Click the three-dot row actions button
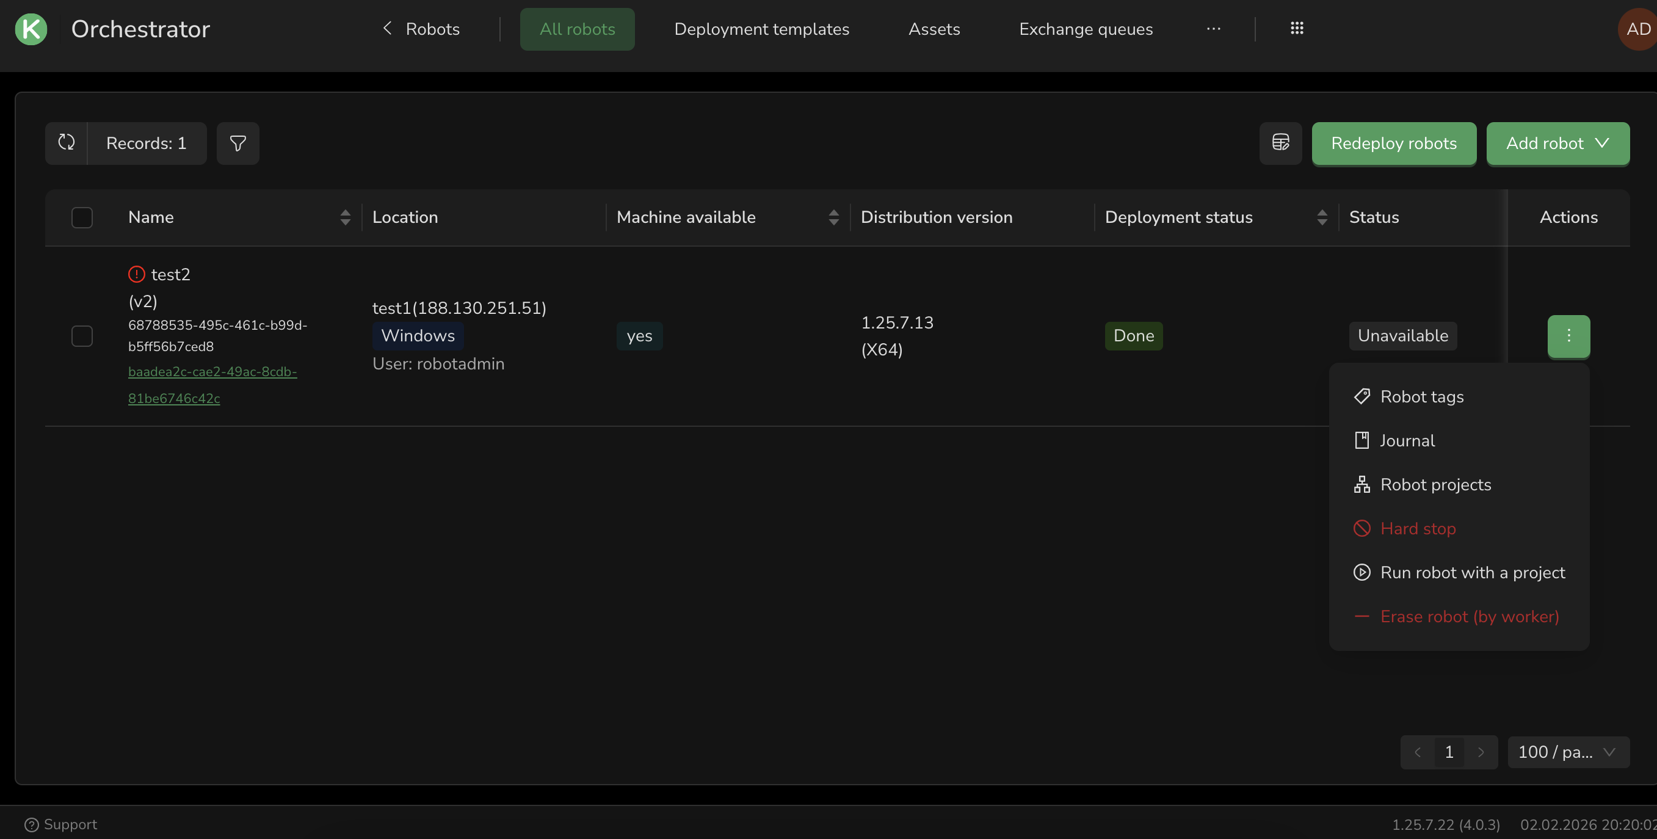The height and width of the screenshot is (839, 1657). tap(1568, 335)
